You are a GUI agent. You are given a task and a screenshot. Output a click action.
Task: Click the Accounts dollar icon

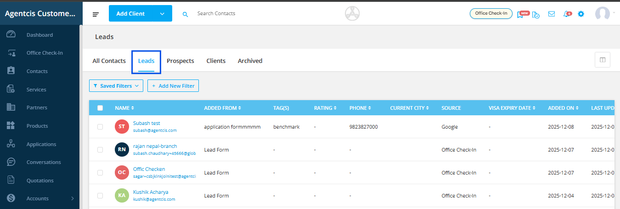pos(11,198)
